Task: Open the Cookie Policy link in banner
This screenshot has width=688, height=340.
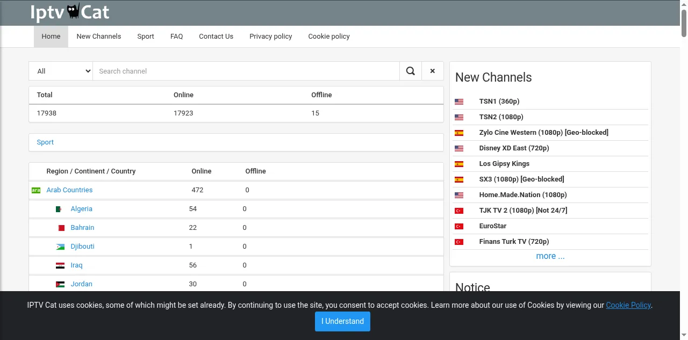Action: [x=628, y=305]
